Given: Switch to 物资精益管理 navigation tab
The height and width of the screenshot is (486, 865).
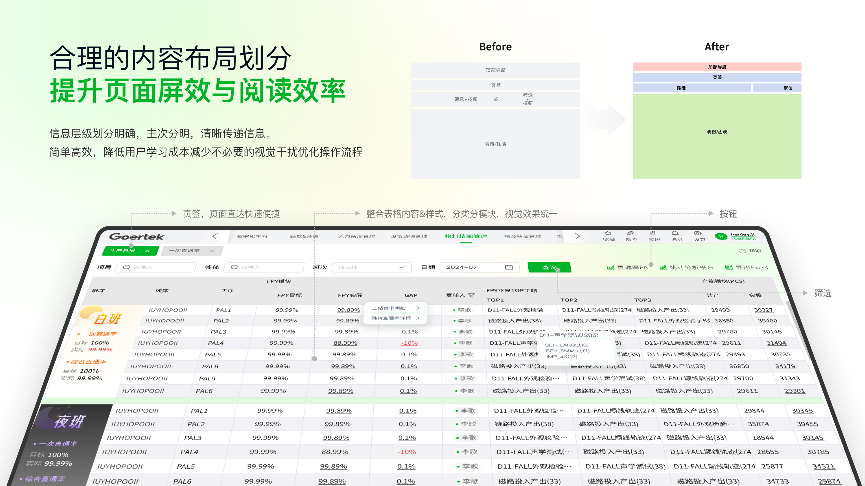Looking at the screenshot, I should click(x=523, y=236).
